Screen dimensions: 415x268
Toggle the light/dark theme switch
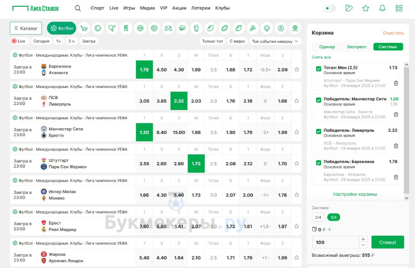tap(330, 8)
